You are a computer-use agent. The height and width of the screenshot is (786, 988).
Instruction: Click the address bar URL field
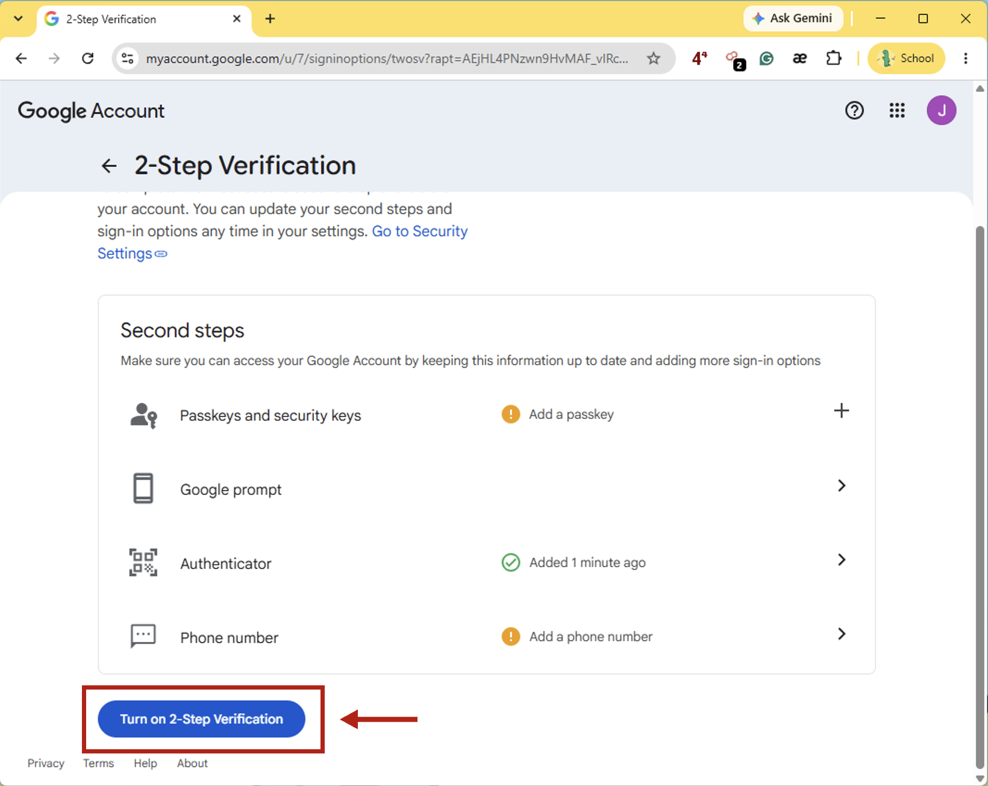click(387, 58)
